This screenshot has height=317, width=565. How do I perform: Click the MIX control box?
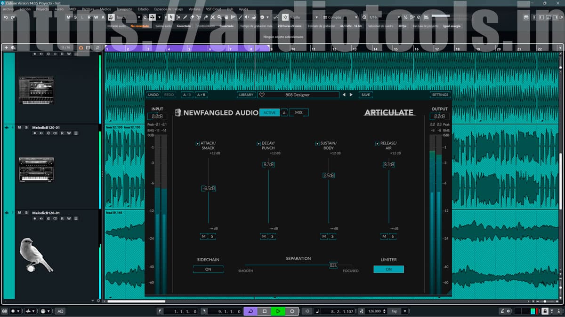(299, 113)
